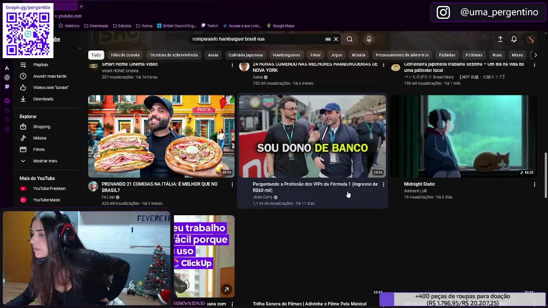The height and width of the screenshot is (308, 548).
Task: Click the donation goal progress bar
Action: [x=462, y=299]
